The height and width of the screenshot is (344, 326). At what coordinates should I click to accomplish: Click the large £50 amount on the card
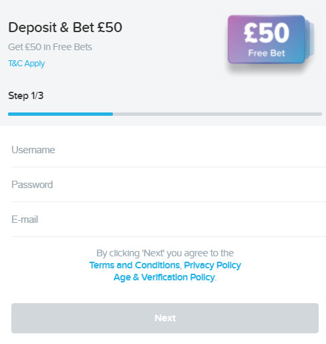coord(267,33)
